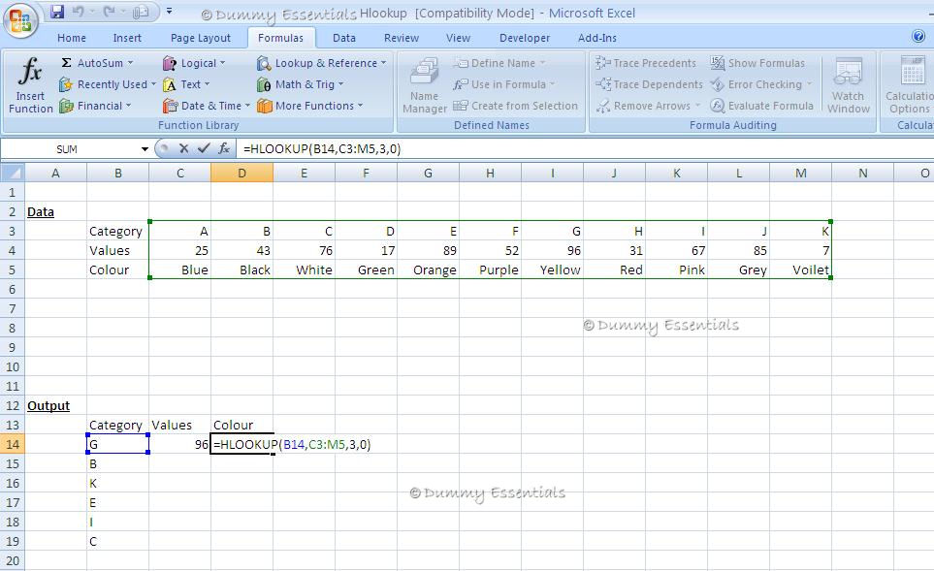Expand the AutoSum dropdown arrow
The width and height of the screenshot is (934, 571).
(131, 63)
